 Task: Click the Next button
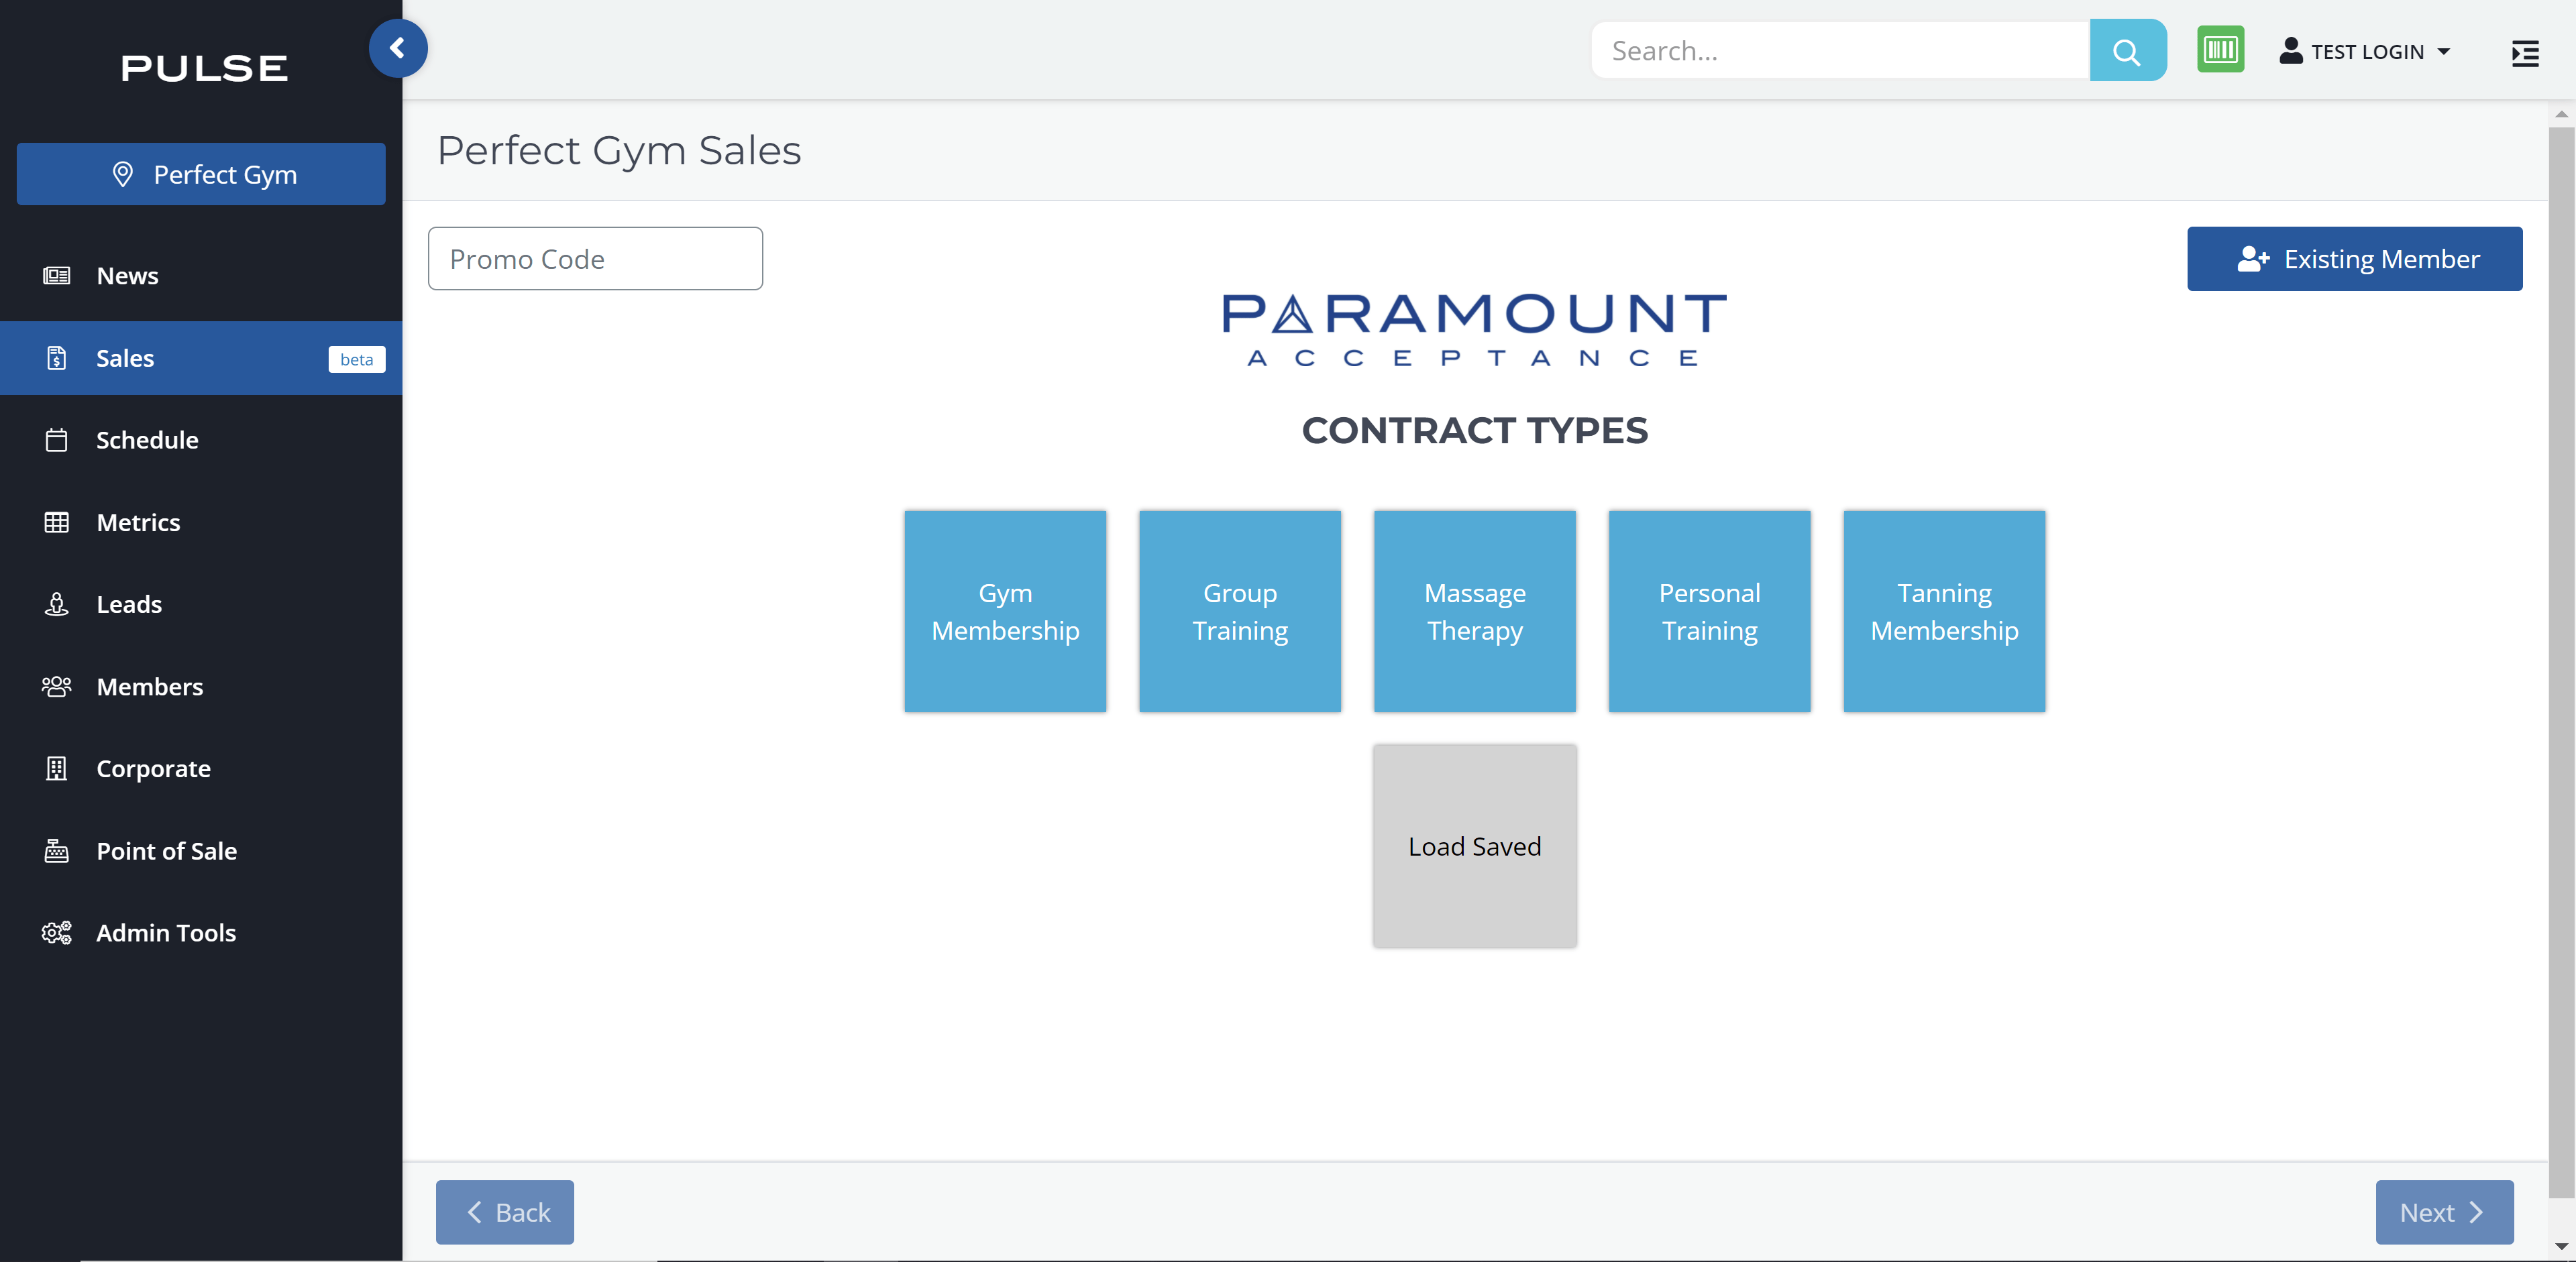click(2444, 1212)
